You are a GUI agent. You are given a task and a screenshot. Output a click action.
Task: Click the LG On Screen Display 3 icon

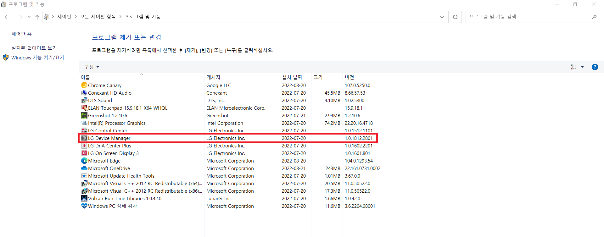[84, 153]
